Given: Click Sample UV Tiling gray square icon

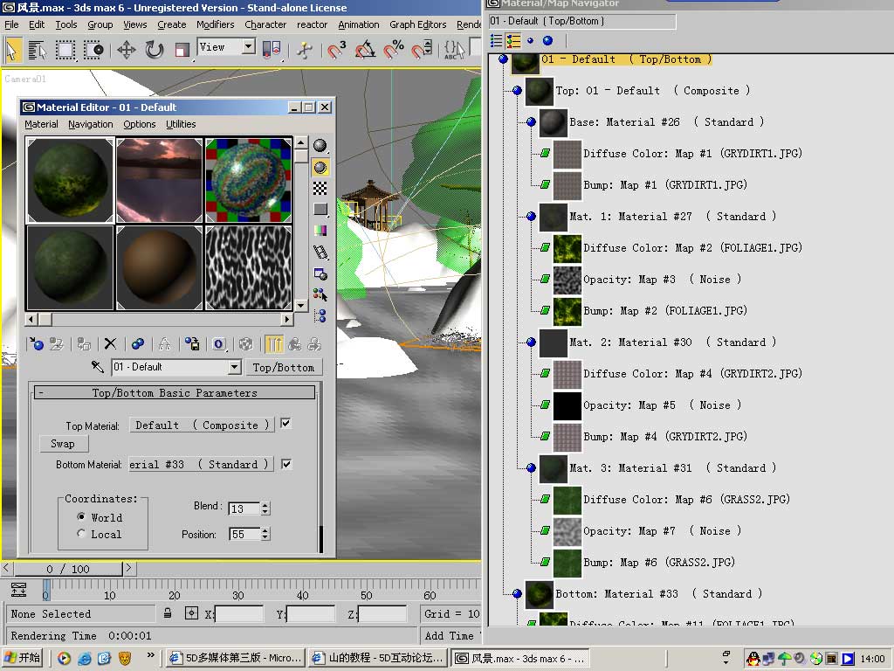Looking at the screenshot, I should tap(320, 210).
